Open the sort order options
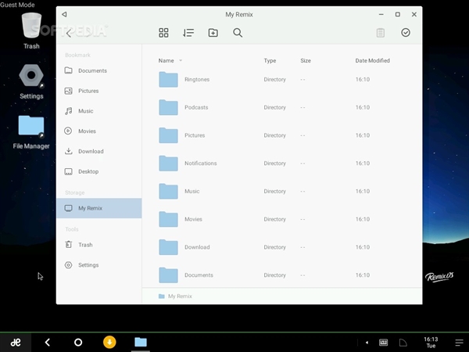Image resolution: width=469 pixels, height=352 pixels. (x=188, y=33)
